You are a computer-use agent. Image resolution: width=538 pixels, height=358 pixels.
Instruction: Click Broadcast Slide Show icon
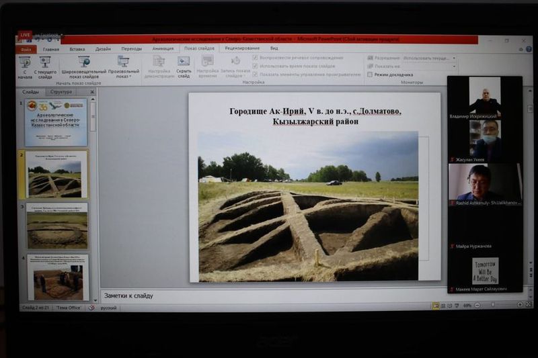(84, 62)
